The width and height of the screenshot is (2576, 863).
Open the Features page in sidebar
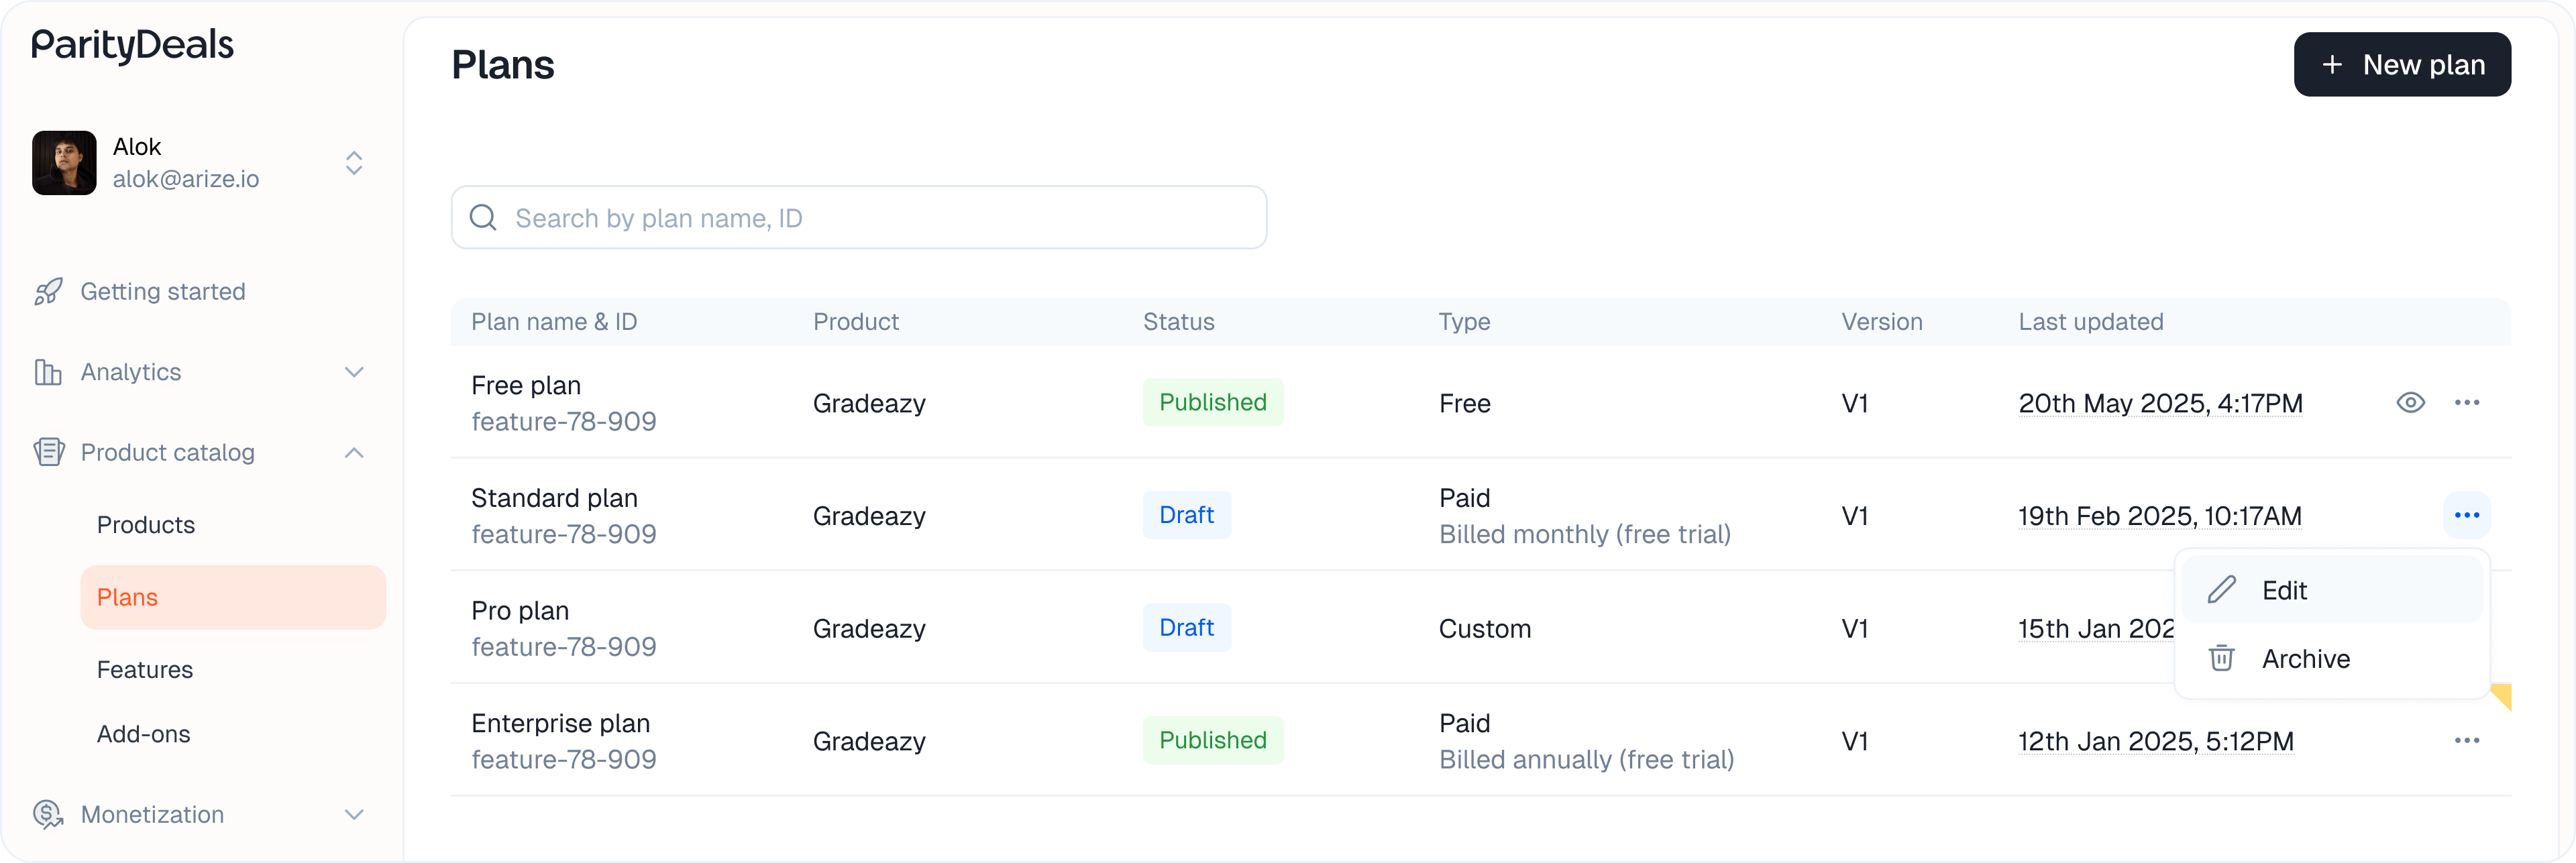(145, 670)
